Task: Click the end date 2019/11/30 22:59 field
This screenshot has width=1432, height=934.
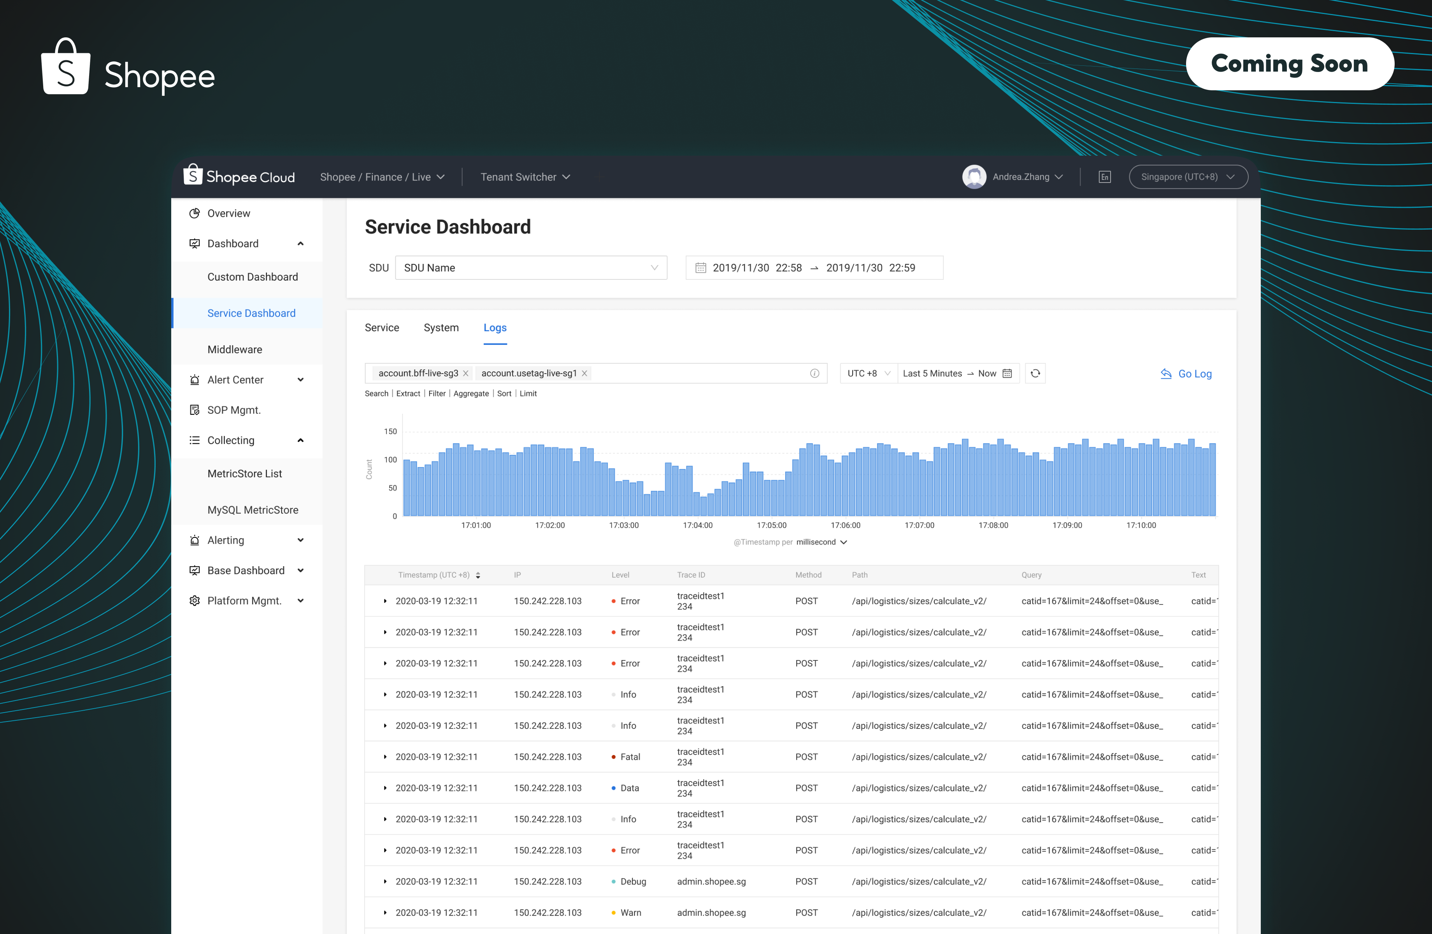Action: coord(870,268)
